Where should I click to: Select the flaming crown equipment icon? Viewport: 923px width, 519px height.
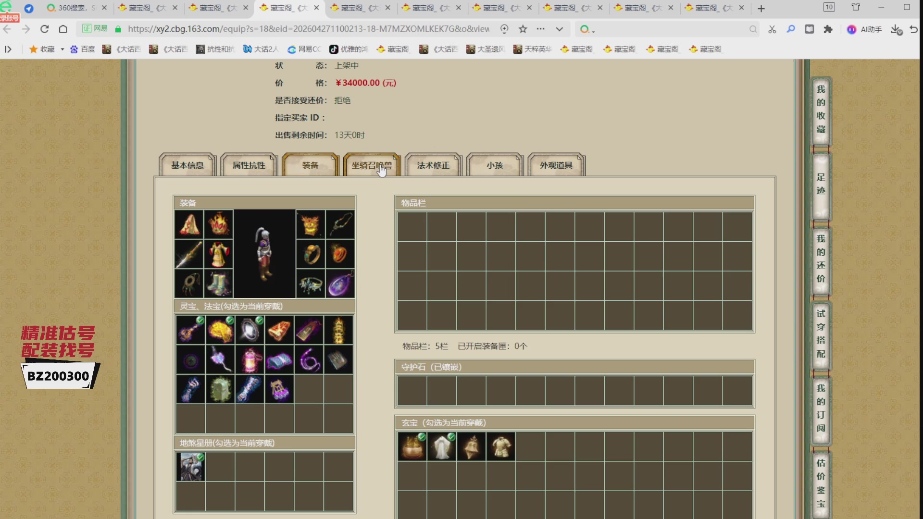pyautogui.click(x=219, y=224)
